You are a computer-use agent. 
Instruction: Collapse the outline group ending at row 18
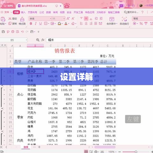click(x=2, y=131)
